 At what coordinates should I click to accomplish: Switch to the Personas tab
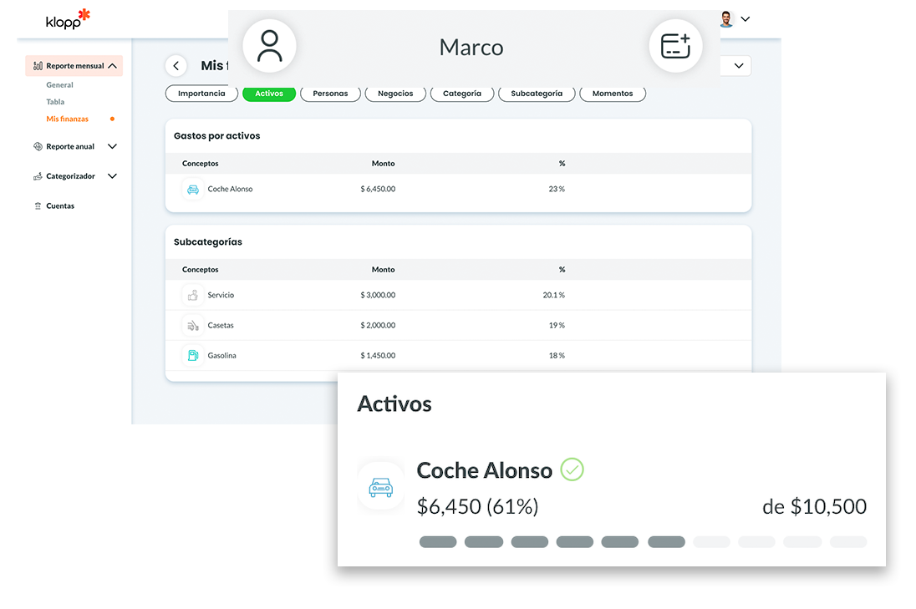point(330,94)
